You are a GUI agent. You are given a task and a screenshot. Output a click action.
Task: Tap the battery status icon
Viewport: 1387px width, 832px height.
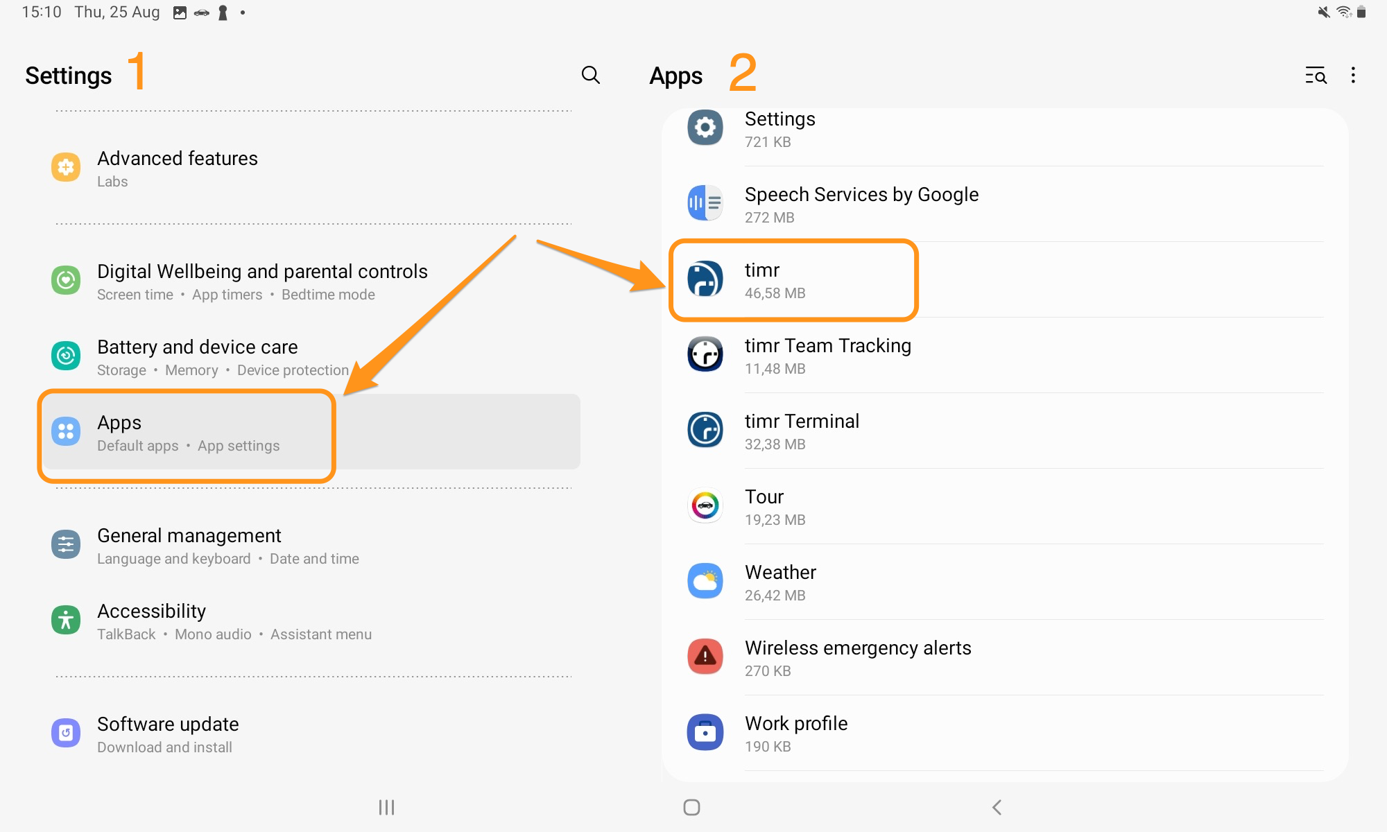click(1361, 12)
